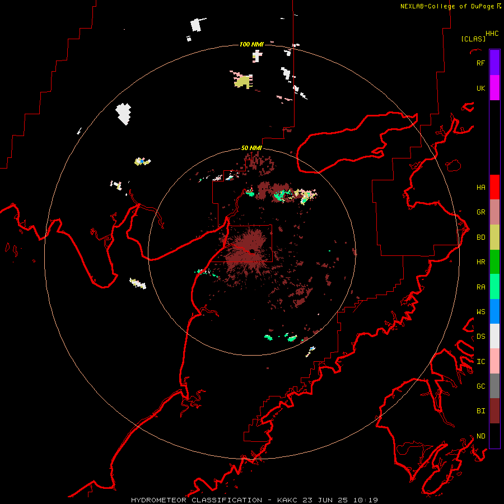Click the 50 NMI range ring label
The image size is (504, 504).
point(251,148)
